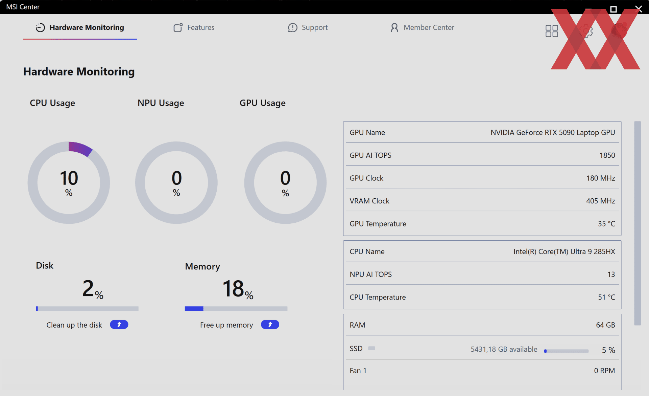
Task: Select the GPU Name row text
Action: point(367,132)
